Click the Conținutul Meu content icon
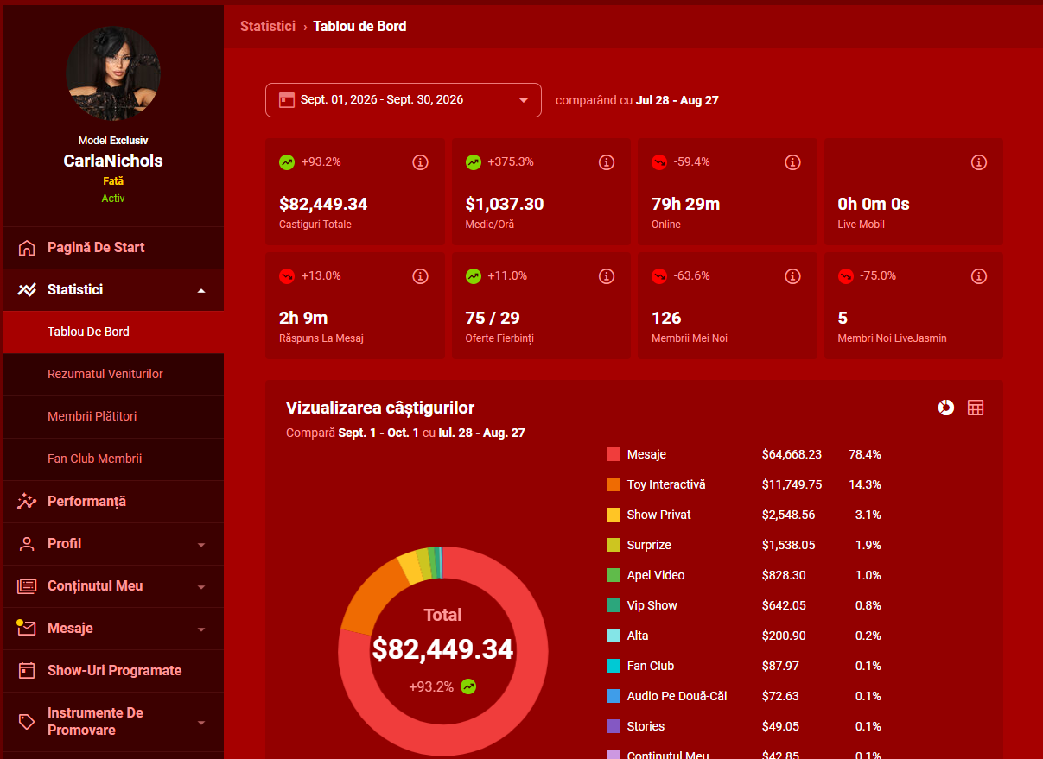1043x759 pixels. (x=27, y=586)
